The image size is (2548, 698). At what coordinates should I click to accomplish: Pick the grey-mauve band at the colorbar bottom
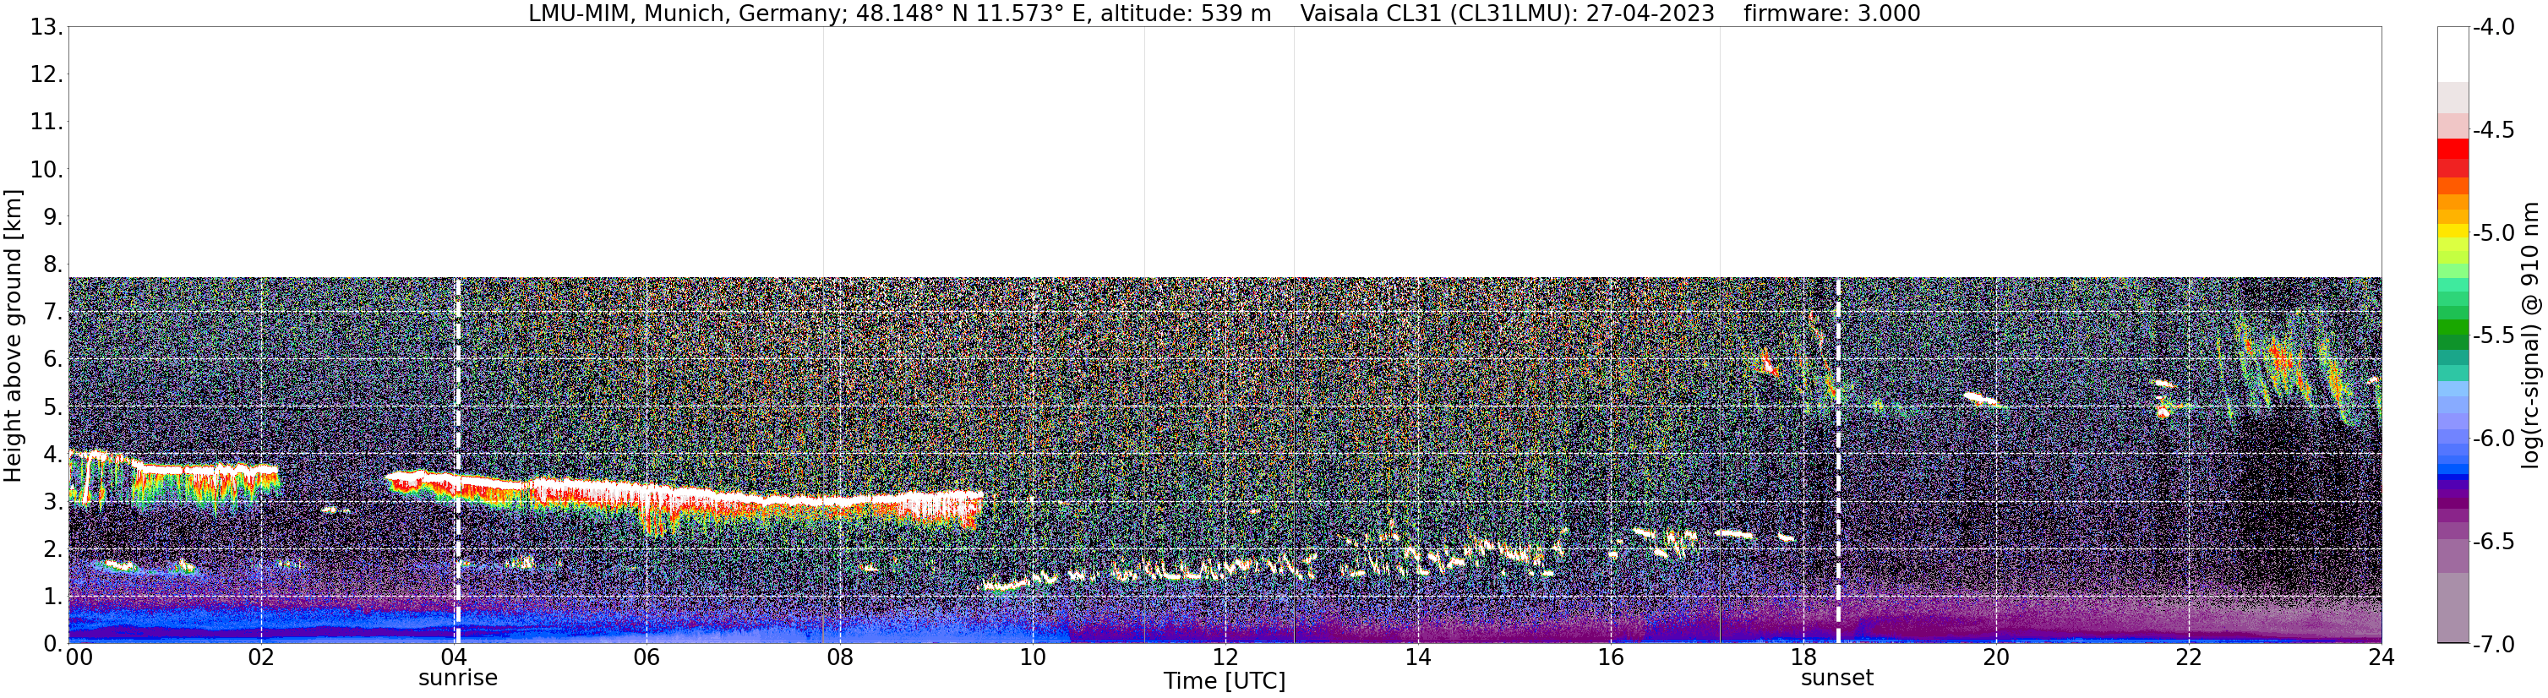click(2453, 608)
